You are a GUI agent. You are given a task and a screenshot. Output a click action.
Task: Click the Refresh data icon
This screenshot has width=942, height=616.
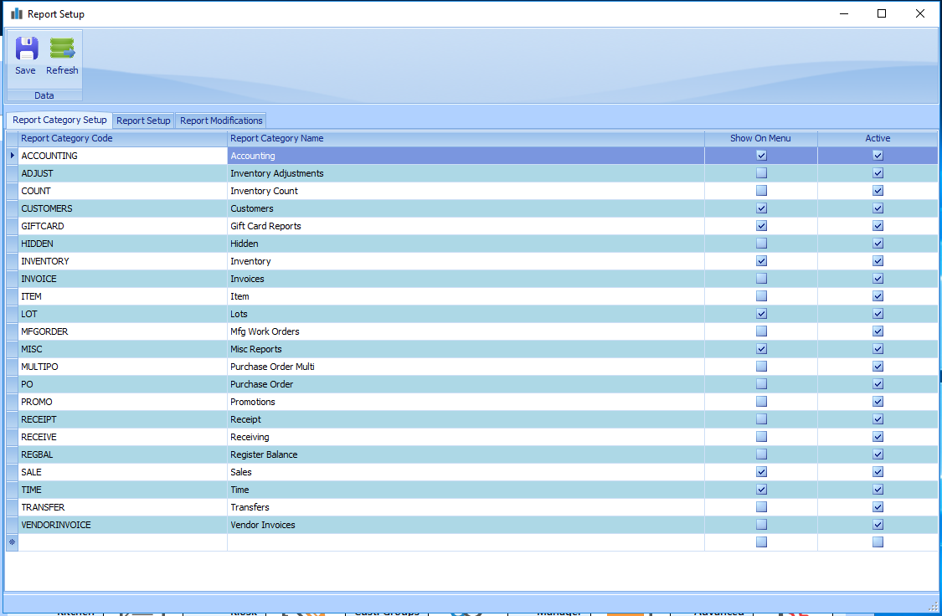62,49
